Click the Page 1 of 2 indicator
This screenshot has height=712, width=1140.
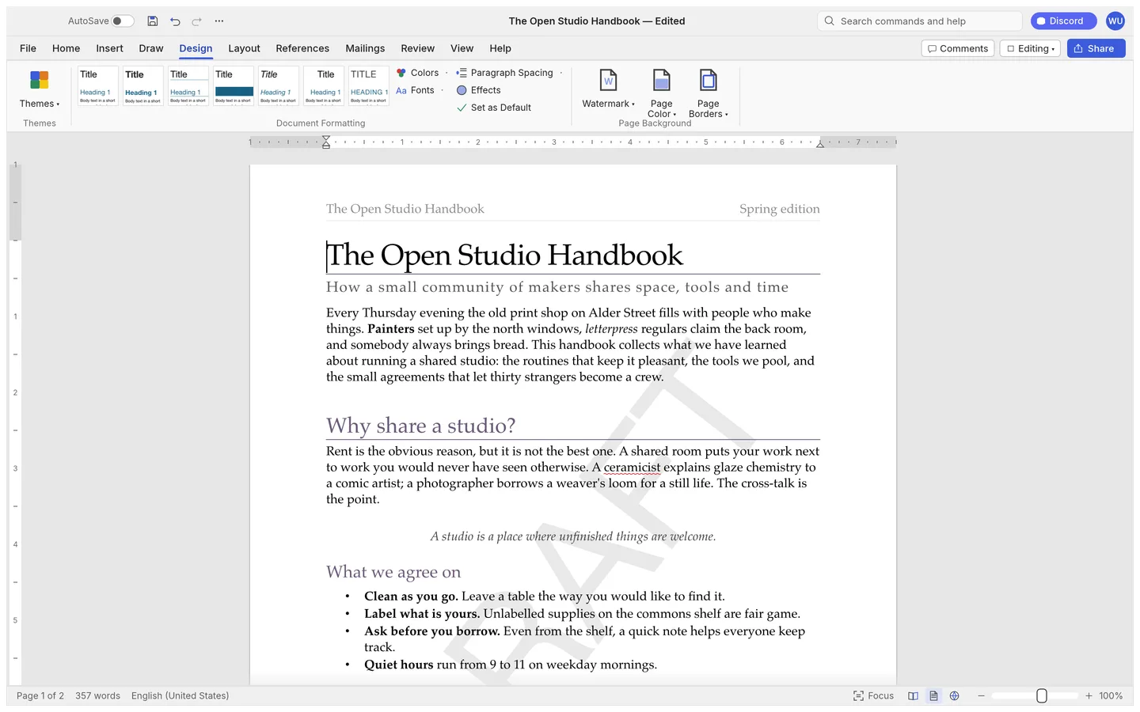40,696
